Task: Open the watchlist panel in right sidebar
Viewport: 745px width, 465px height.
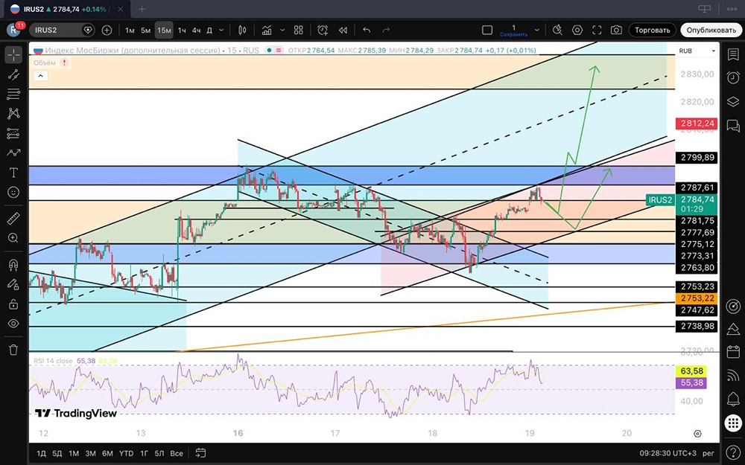Action: [732, 54]
